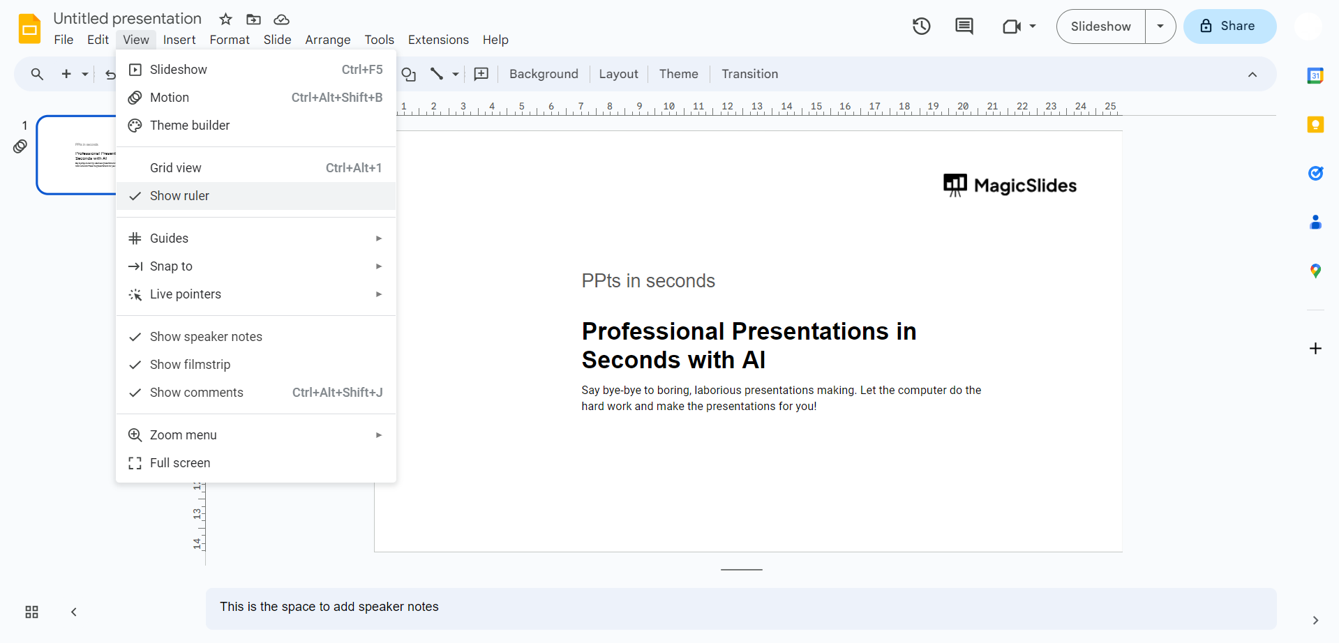1339x643 pixels.
Task: Click the search menus magnifier icon
Action: [37, 74]
